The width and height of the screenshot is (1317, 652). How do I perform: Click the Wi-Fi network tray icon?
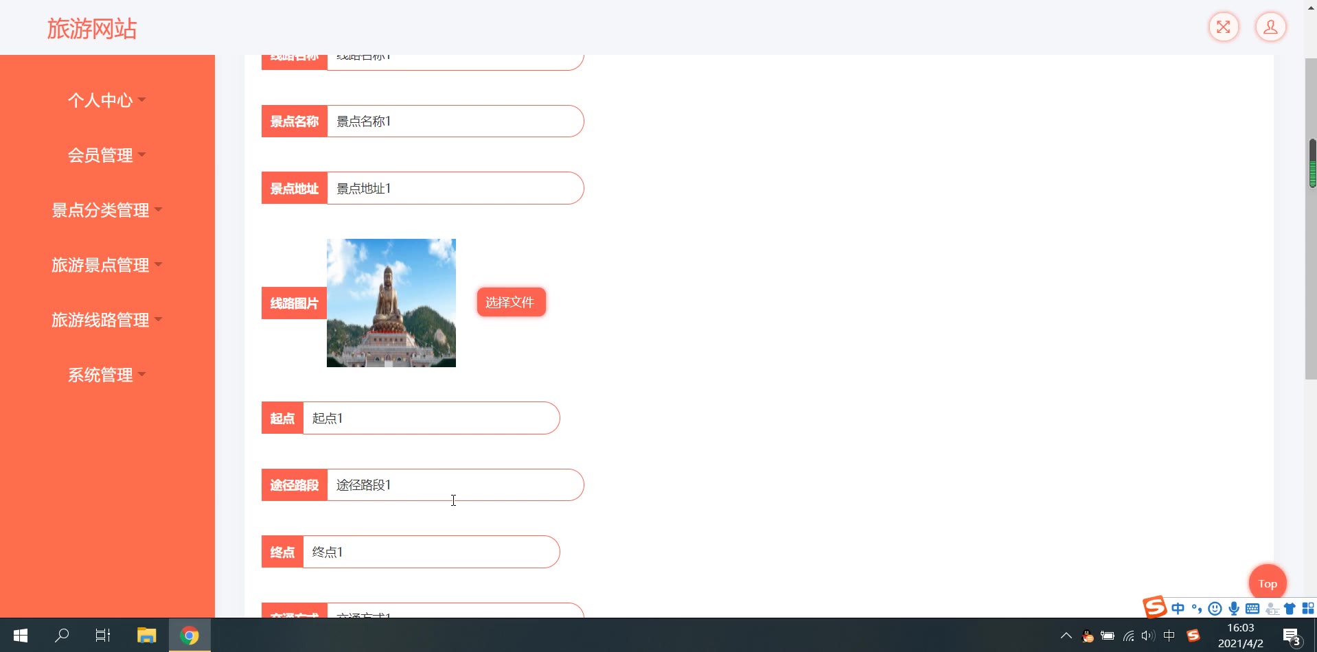pos(1128,636)
